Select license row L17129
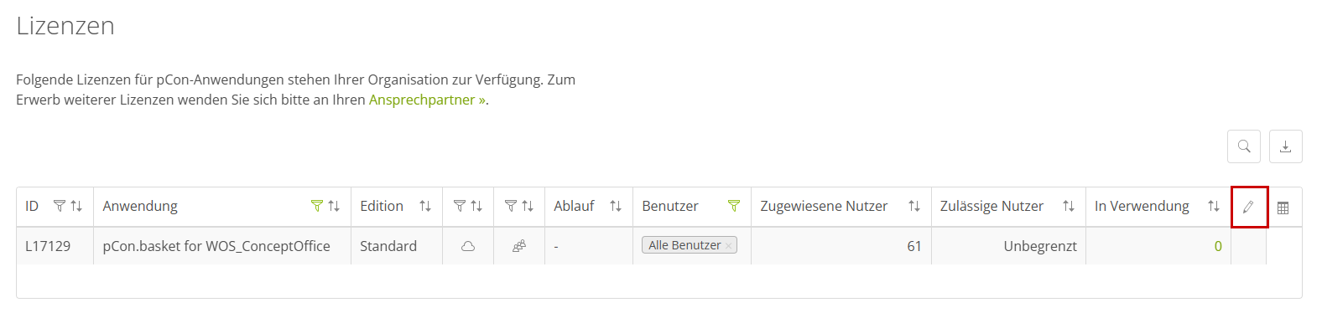1322x318 pixels. [641, 246]
